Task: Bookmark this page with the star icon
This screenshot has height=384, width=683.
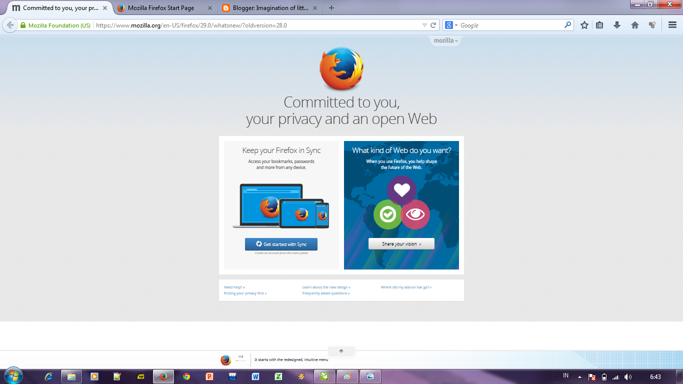Action: pos(584,25)
